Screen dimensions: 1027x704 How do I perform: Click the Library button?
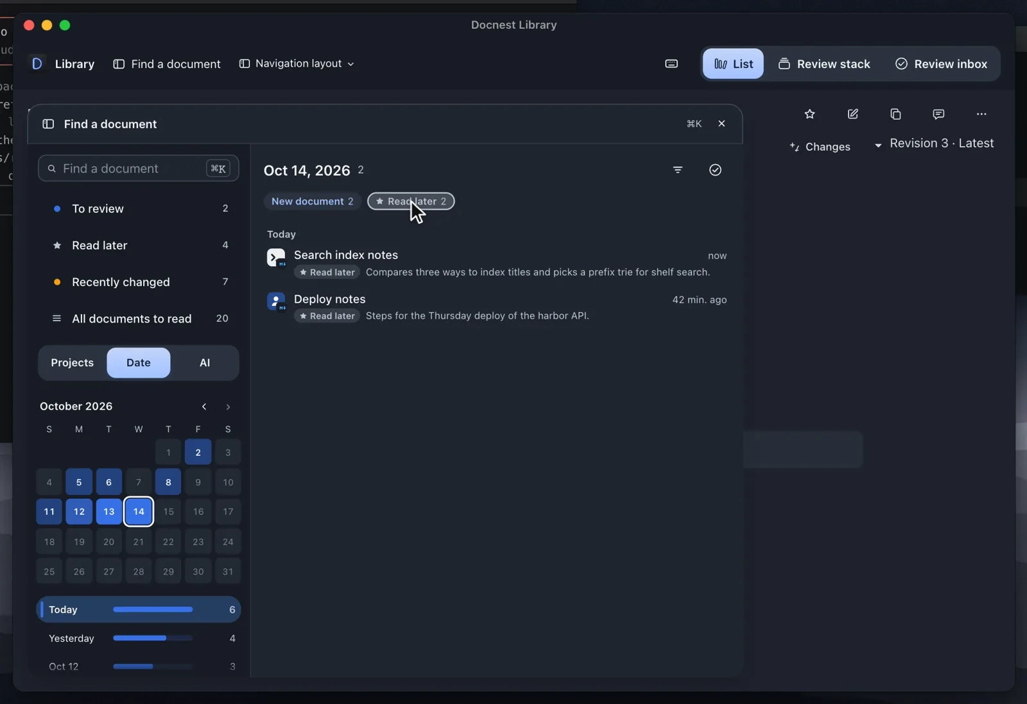coord(74,63)
